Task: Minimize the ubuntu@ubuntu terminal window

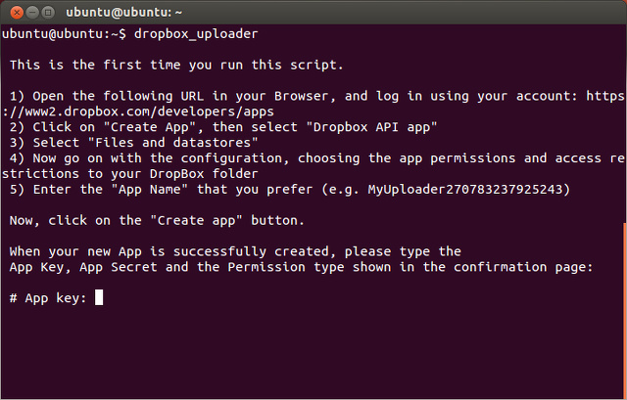Action: click(x=30, y=13)
